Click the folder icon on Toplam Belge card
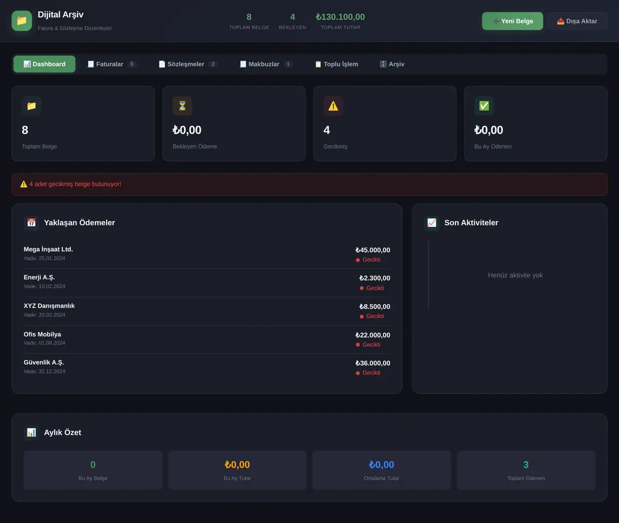The height and width of the screenshot is (523, 619). (31, 106)
